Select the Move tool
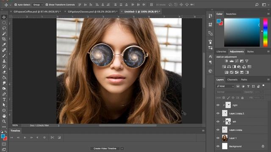Screen dimensions: 271x152 point(4,17)
